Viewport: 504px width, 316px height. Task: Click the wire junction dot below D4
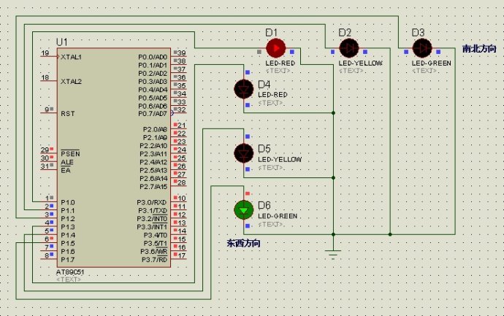pyautogui.click(x=333, y=113)
